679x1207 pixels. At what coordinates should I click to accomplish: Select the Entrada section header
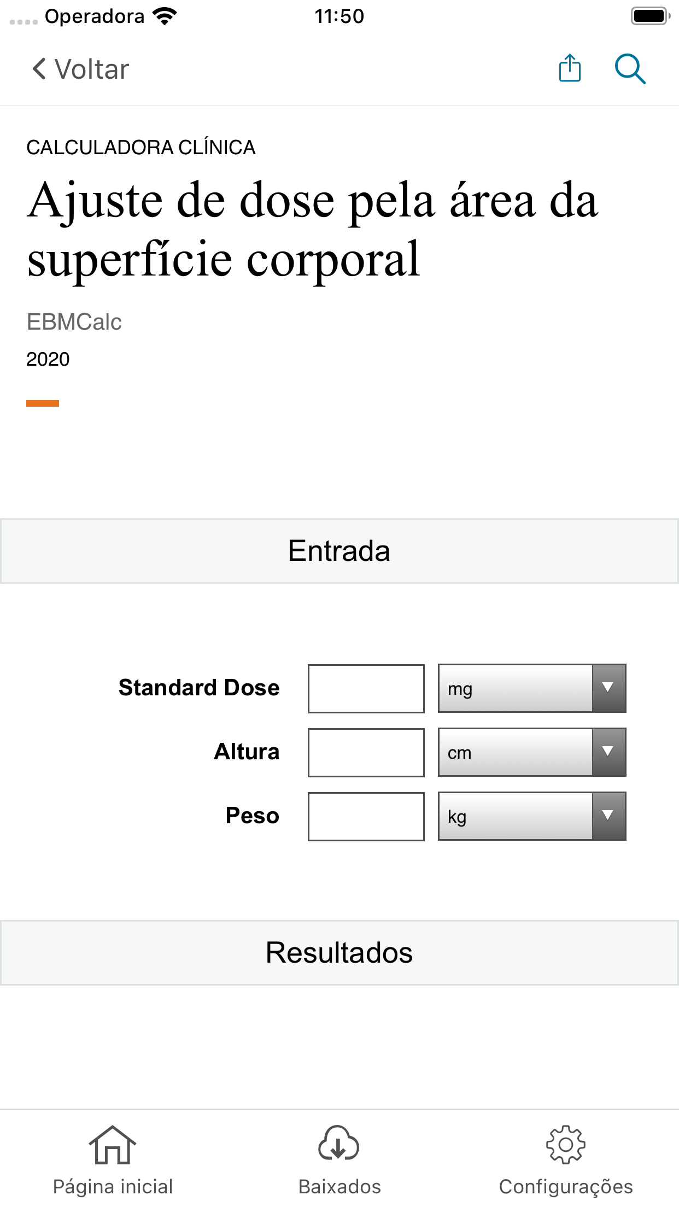point(339,550)
